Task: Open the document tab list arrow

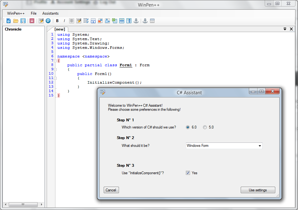Action: 285,29
